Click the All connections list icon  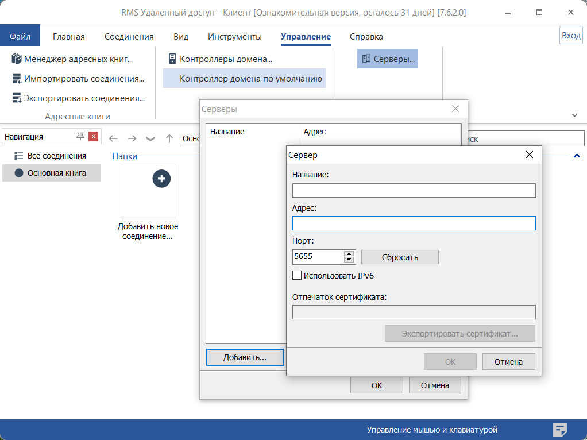tap(18, 156)
